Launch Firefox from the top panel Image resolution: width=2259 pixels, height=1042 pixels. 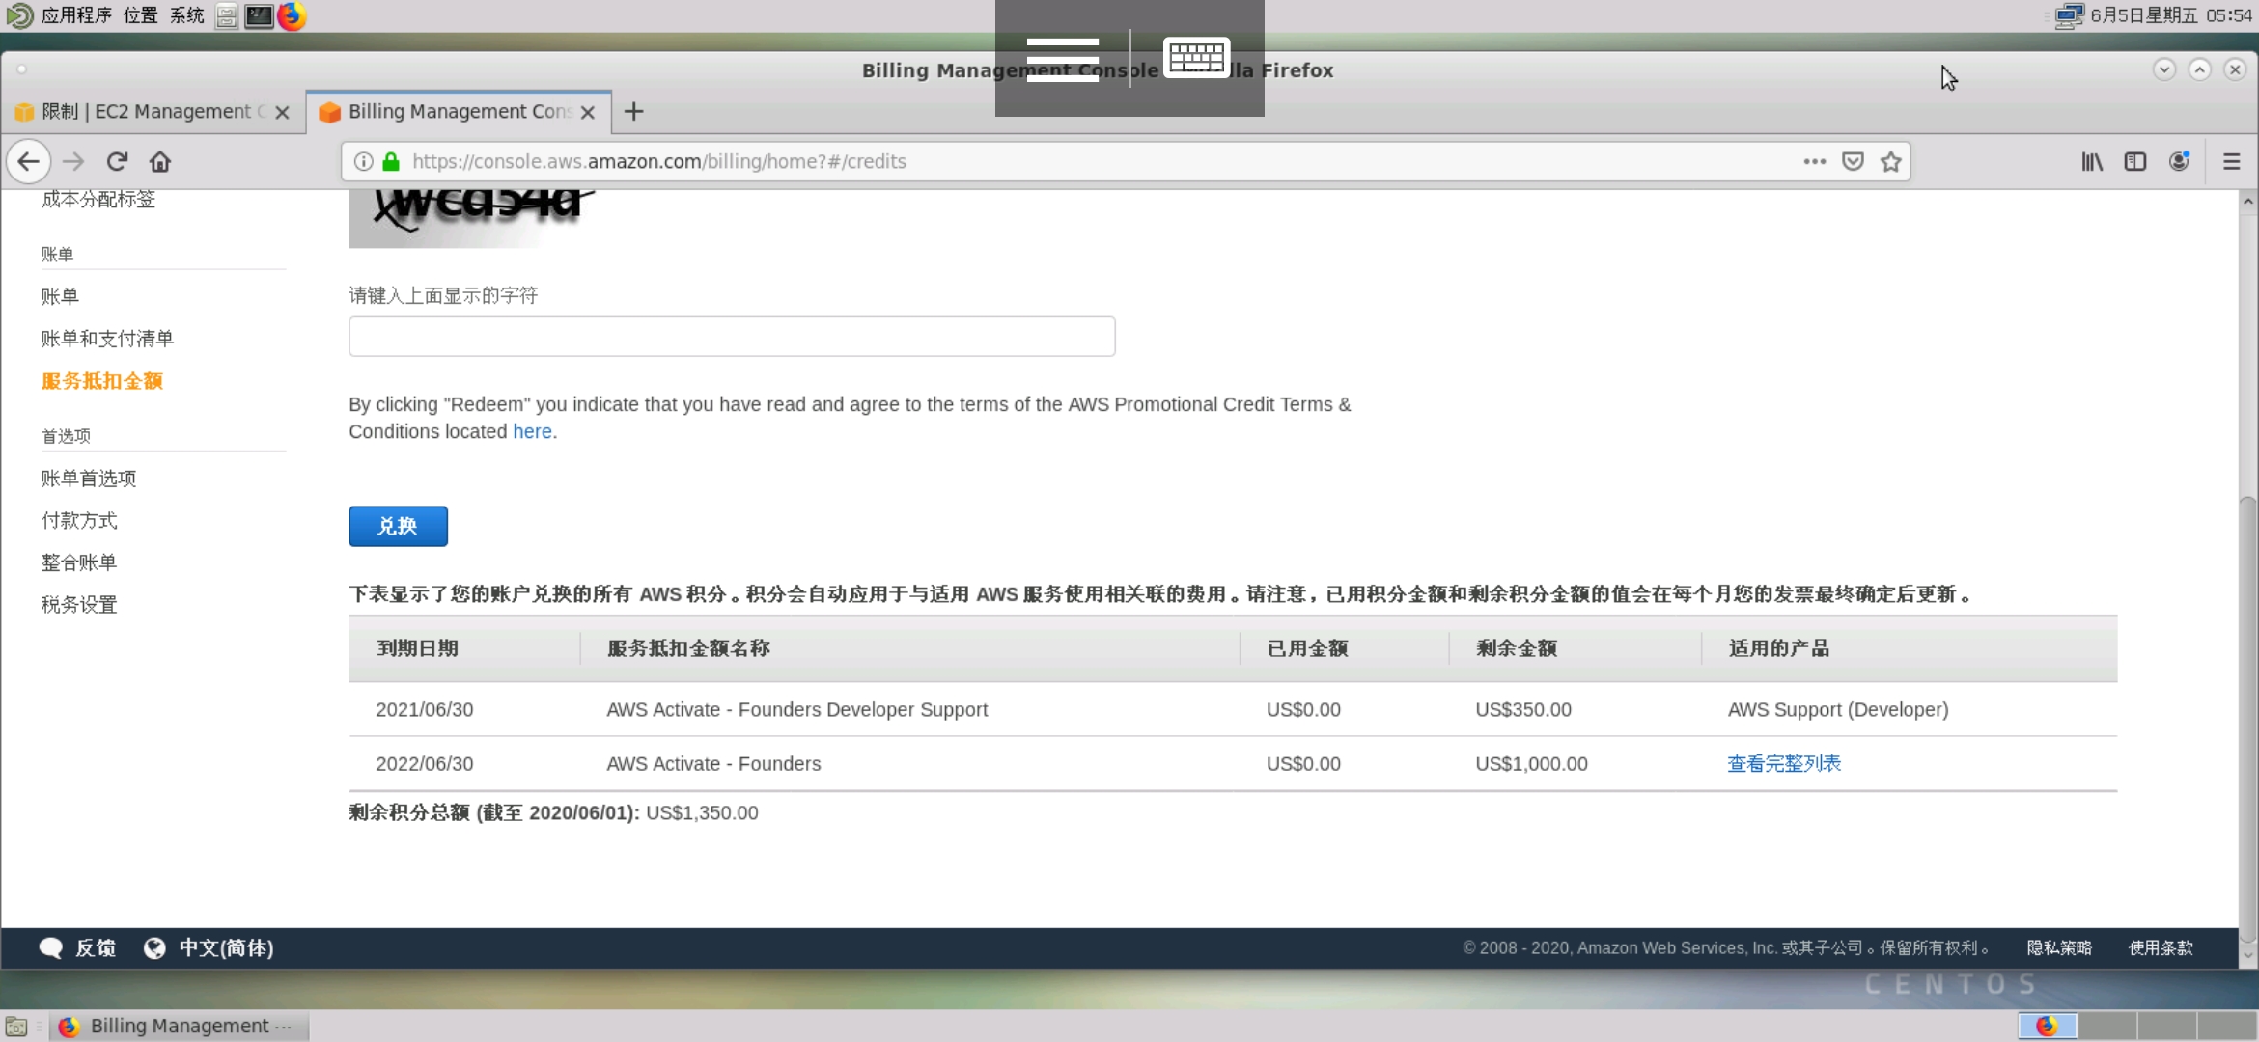coord(292,15)
